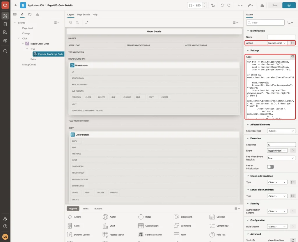Image resolution: width=298 pixels, height=242 pixels.
Task: Open Application 400 breadcrumb link
Action: (x=36, y=5)
